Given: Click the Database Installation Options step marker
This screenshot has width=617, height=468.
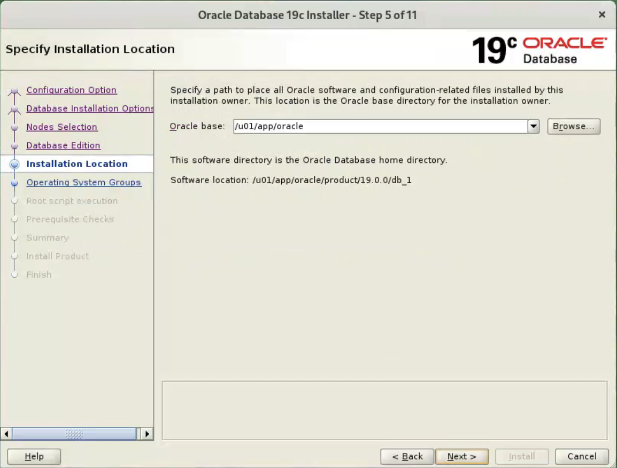Looking at the screenshot, I should tap(14, 110).
